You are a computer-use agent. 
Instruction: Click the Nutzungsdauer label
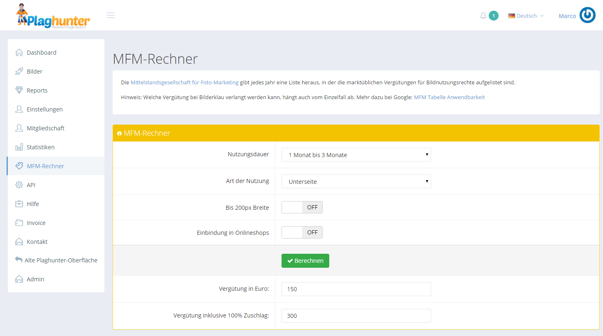click(248, 154)
